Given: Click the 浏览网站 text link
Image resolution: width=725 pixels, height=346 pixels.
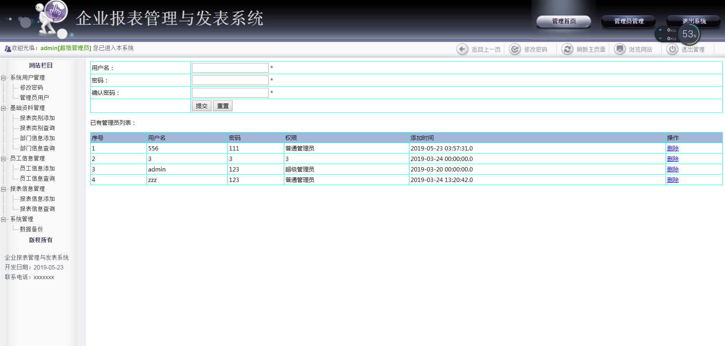Looking at the screenshot, I should (641, 49).
